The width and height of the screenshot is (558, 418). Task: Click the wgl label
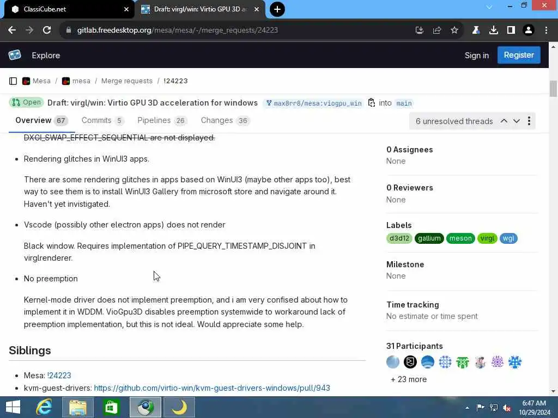click(508, 238)
